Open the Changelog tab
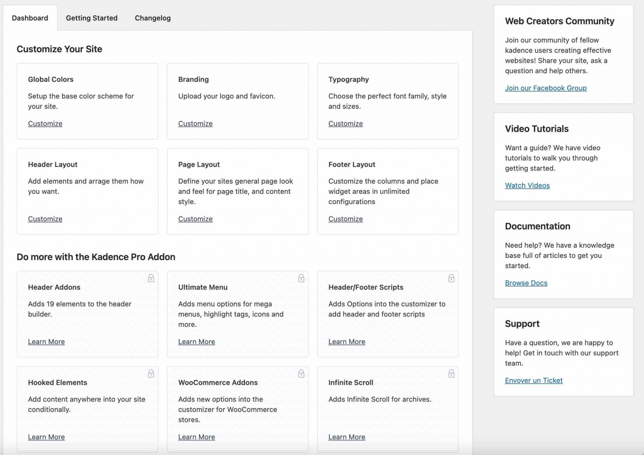This screenshot has height=455, width=644. (x=153, y=18)
